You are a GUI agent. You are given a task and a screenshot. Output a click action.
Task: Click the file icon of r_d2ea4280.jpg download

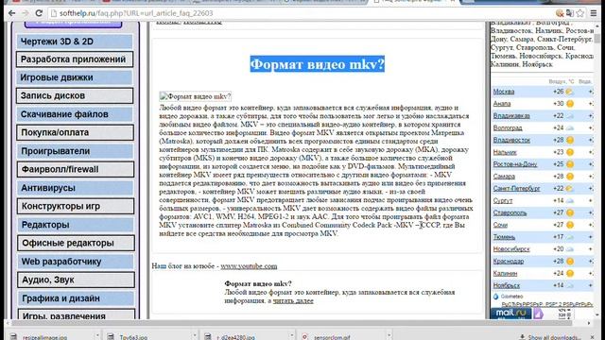pos(208,337)
